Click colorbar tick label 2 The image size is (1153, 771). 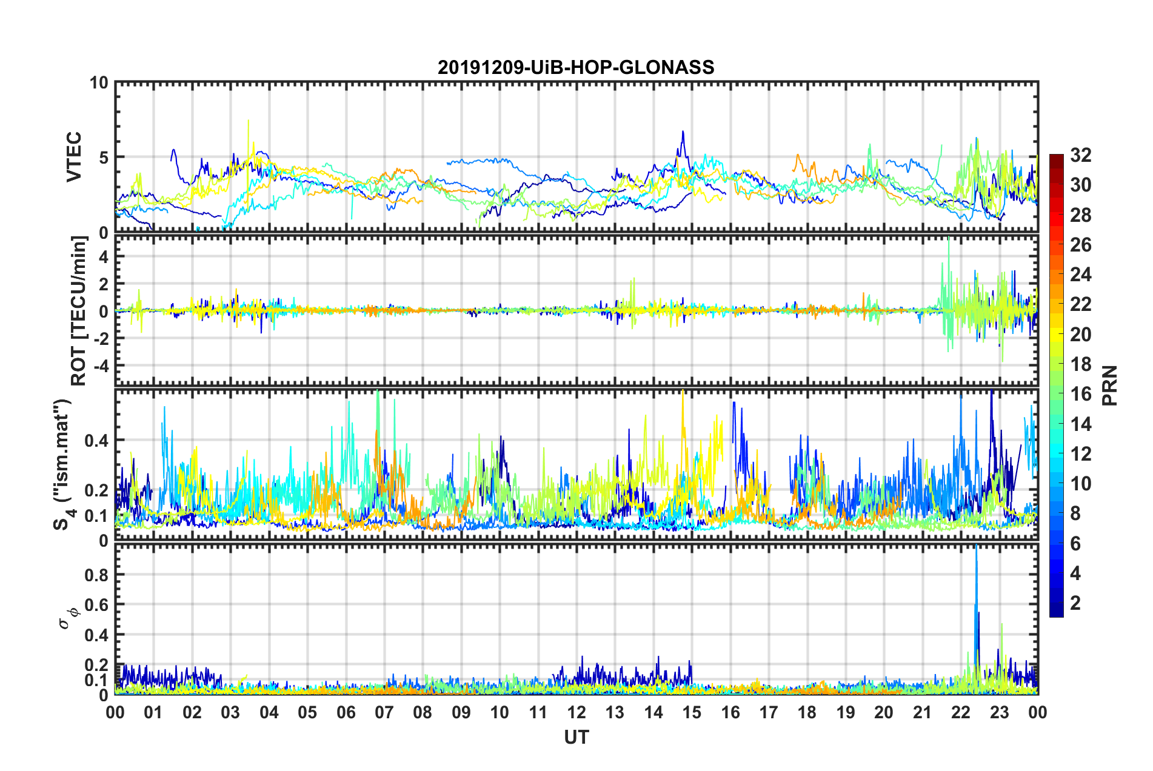tap(1075, 602)
